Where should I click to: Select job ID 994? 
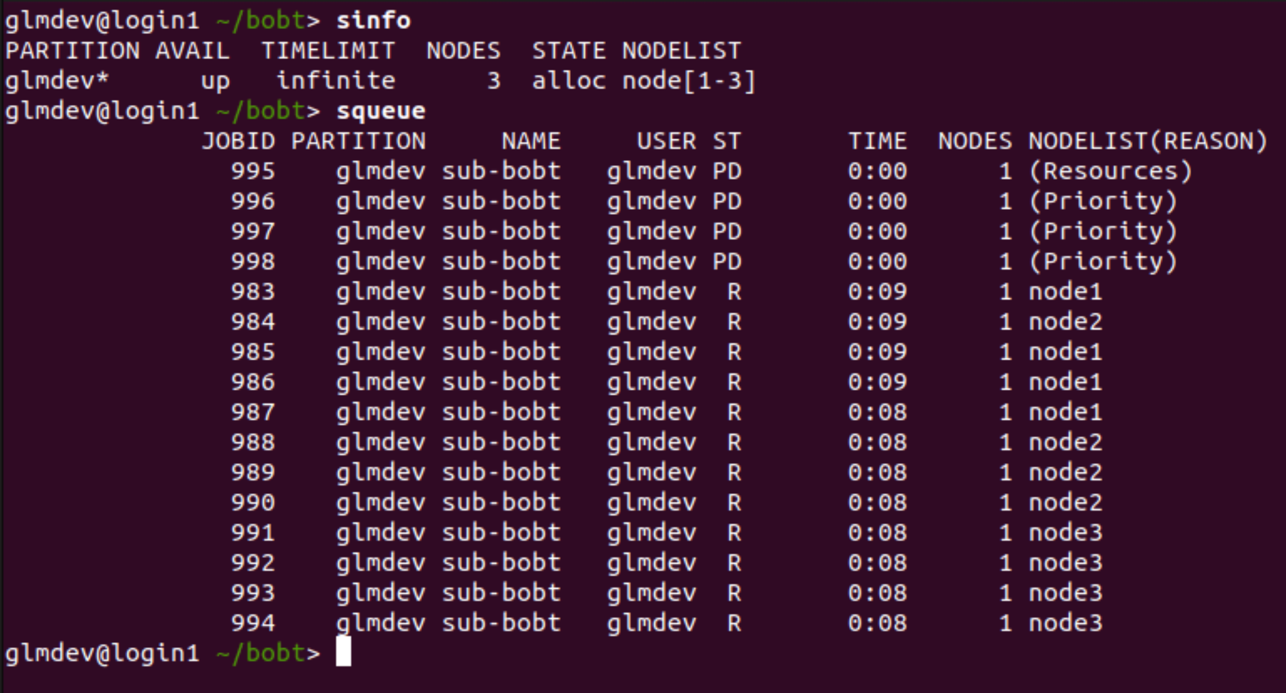point(253,623)
